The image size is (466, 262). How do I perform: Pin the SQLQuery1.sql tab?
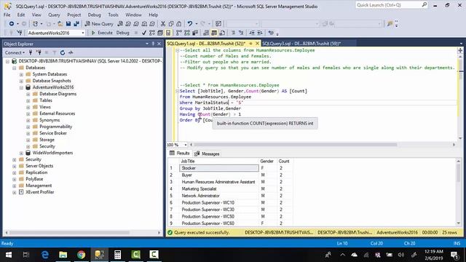point(250,44)
